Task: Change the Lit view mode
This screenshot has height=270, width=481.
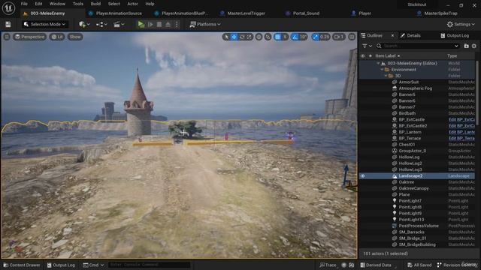Action: click(57, 37)
